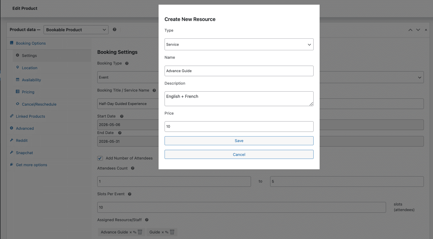Click the Cancel/Reschedule refresh icon
433x239 pixels.
coord(18,104)
